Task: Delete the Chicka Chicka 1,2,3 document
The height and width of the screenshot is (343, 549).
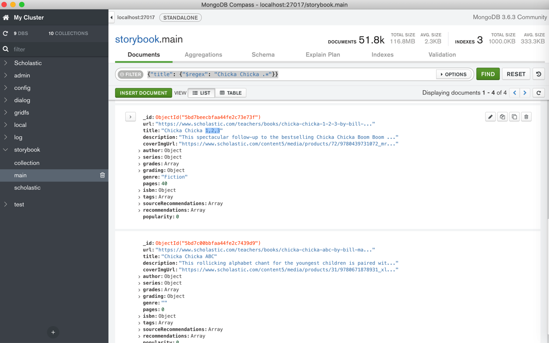Action: click(526, 117)
